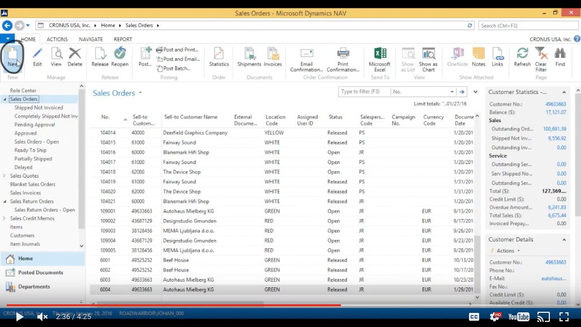Screen dimensions: 581x327
Task: Click in the Search box
Action: click(528, 25)
